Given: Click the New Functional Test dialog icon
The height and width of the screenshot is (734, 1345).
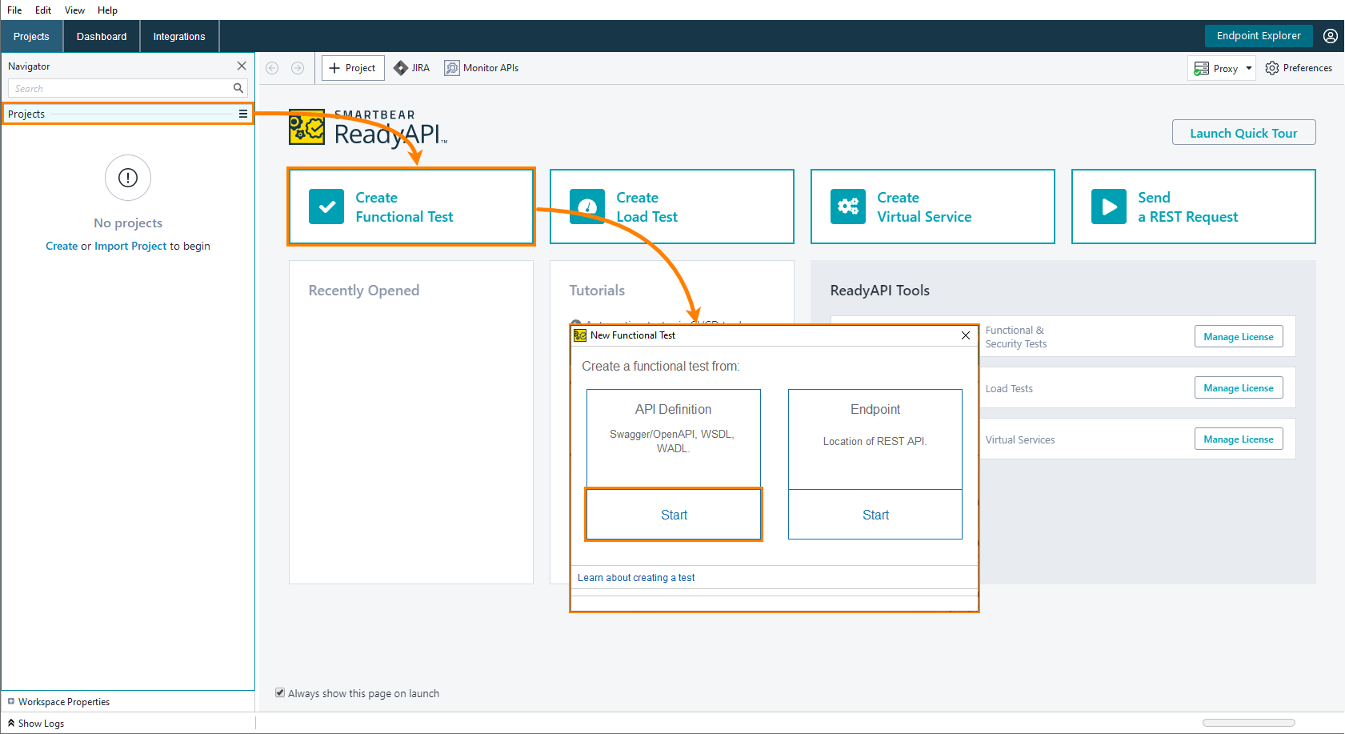Looking at the screenshot, I should pyautogui.click(x=580, y=335).
